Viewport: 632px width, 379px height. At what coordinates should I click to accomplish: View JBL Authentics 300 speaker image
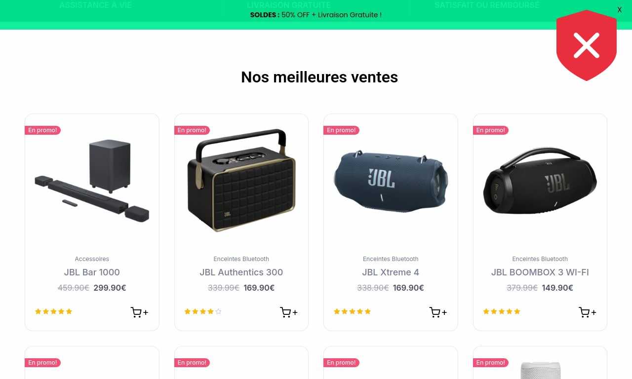(x=241, y=180)
